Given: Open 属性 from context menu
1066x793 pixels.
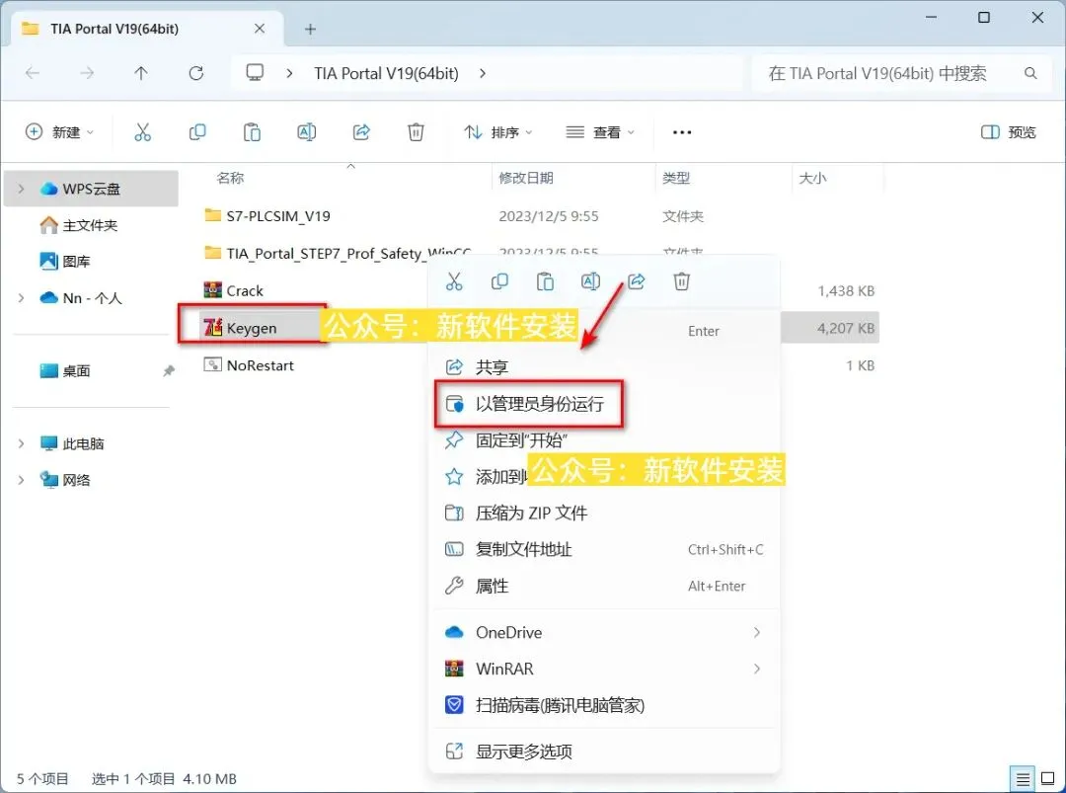Looking at the screenshot, I should [x=605, y=586].
